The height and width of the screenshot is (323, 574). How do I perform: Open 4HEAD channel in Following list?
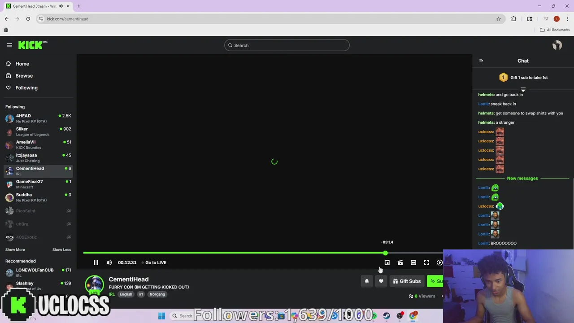38,118
